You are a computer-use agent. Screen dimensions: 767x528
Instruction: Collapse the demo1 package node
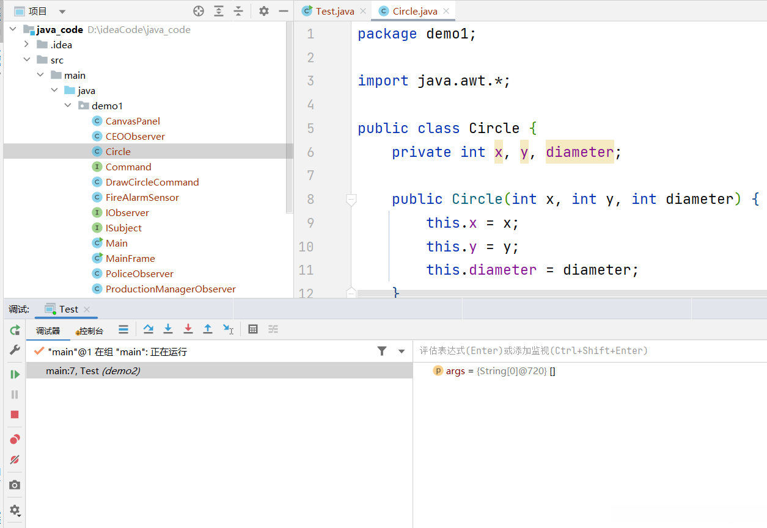pos(68,106)
